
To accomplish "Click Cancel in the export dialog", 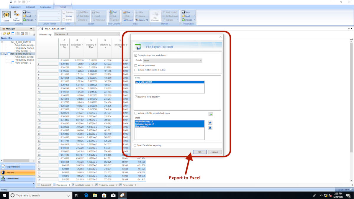I will pos(215,152).
